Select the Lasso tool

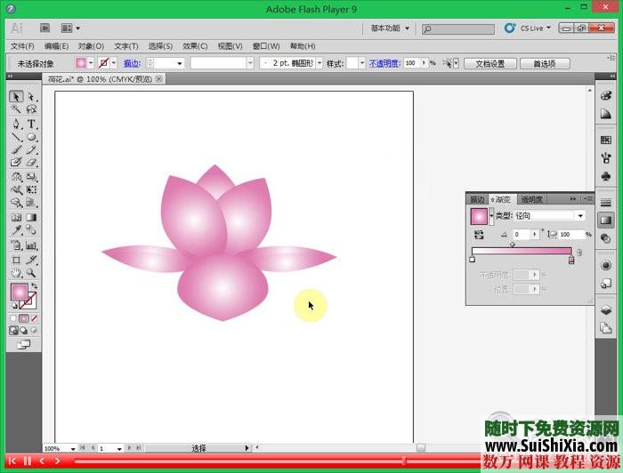31,109
